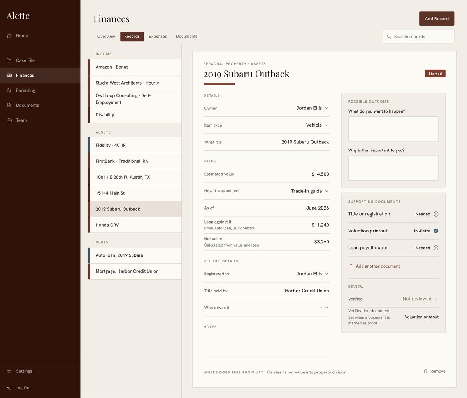Click upload icon for Add another document
Image resolution: width=467 pixels, height=398 pixels.
(351, 266)
